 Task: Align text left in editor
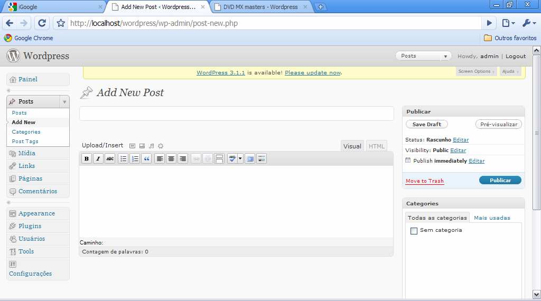click(160, 158)
